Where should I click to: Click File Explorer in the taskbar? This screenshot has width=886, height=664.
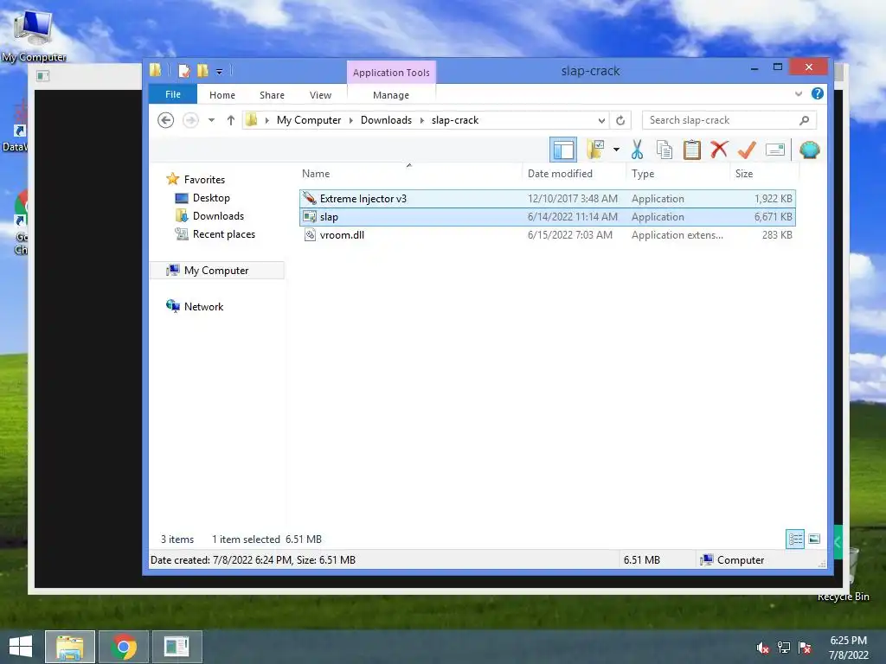click(69, 647)
